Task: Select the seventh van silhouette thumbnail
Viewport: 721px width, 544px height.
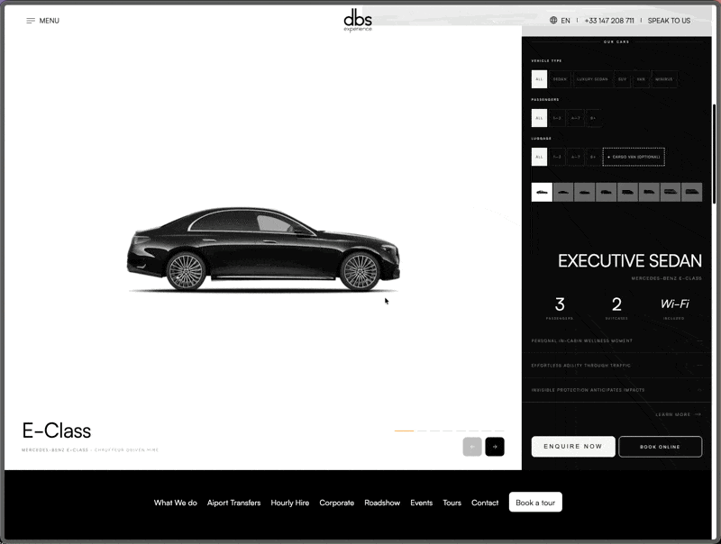Action: [671, 192]
